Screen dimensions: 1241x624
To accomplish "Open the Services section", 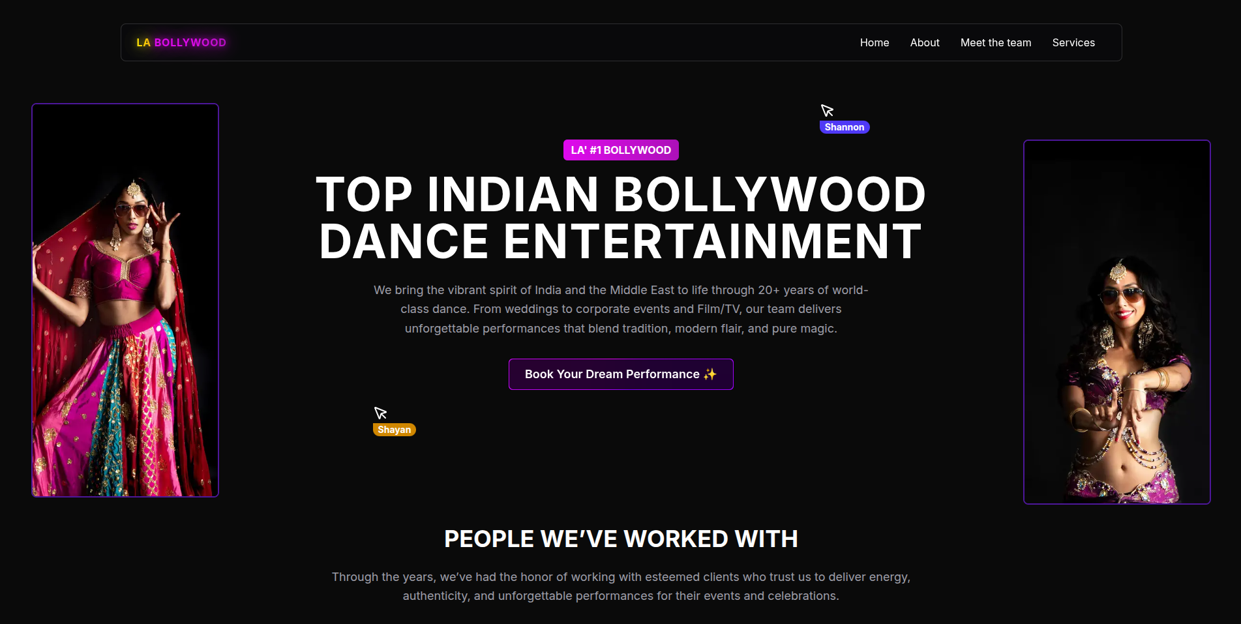I will click(1073, 42).
